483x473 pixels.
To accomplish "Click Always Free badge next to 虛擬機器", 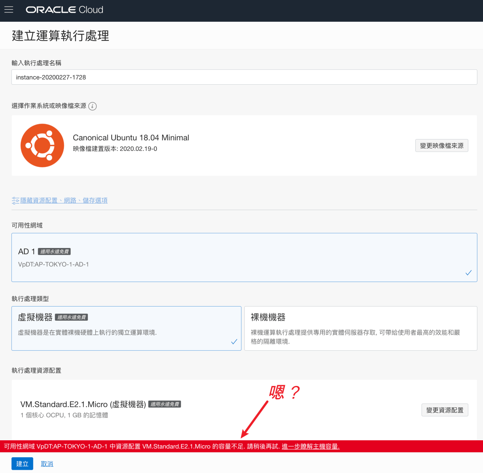I will click(71, 317).
